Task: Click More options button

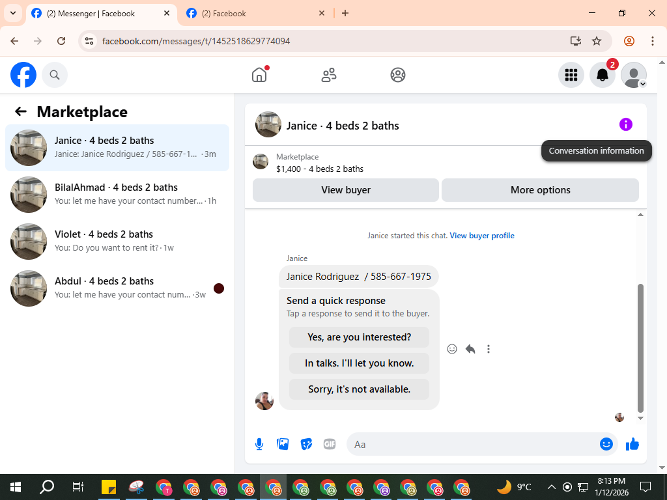Action: pos(540,190)
